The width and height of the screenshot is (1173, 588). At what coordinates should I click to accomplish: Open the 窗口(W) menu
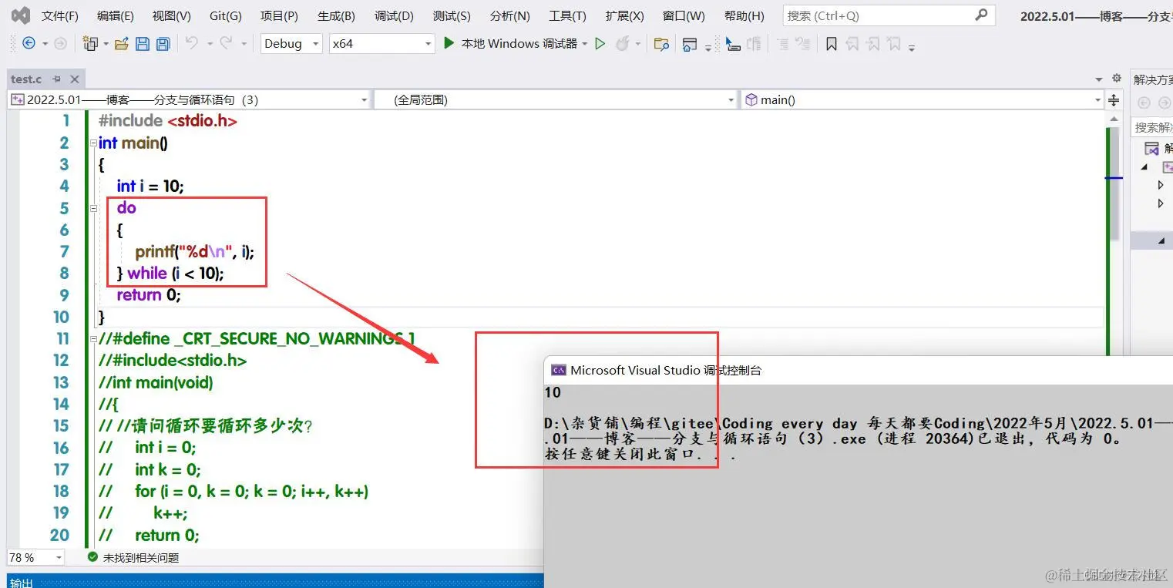[x=684, y=15]
